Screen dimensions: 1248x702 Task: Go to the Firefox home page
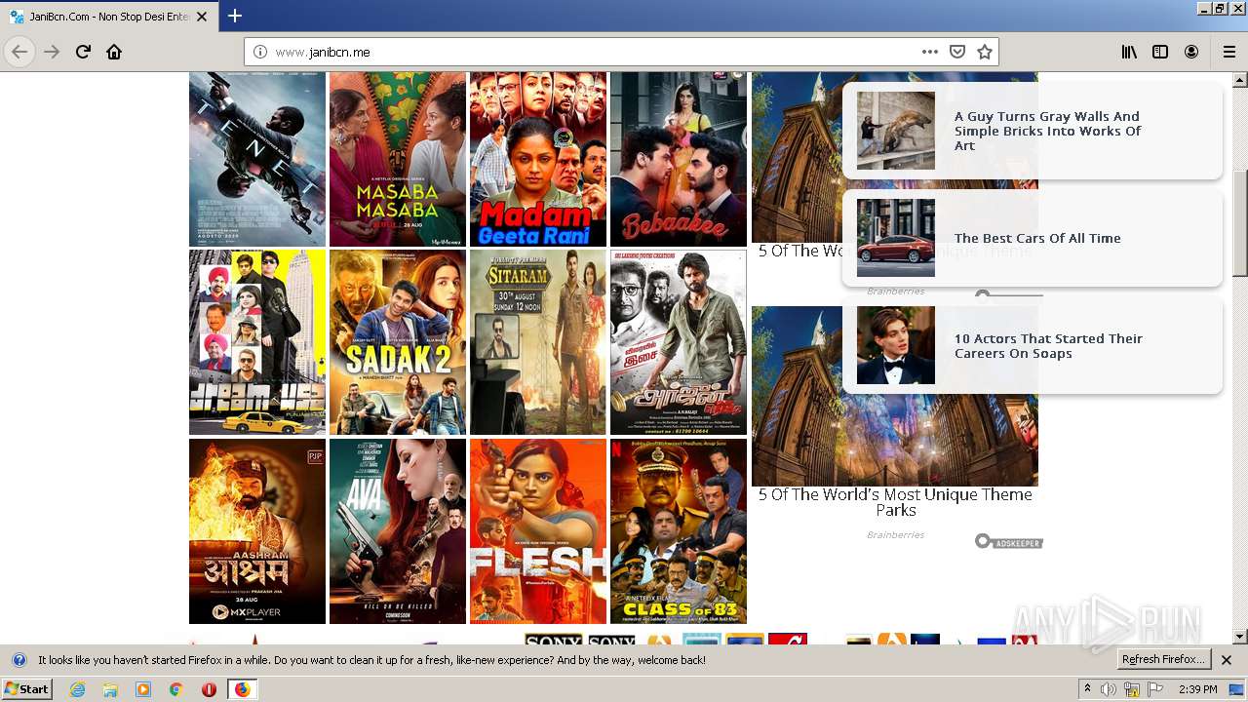114,52
